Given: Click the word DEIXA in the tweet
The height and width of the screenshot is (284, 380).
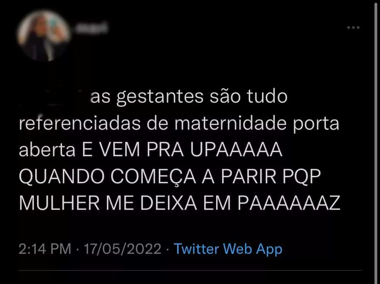Looking at the screenshot, I should pos(169,203).
